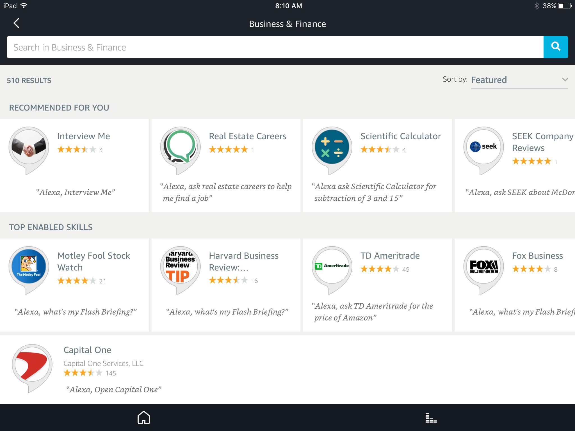The width and height of the screenshot is (575, 431).
Task: Tap the Flash Briefing phrase under Fox Business
Action: (522, 312)
